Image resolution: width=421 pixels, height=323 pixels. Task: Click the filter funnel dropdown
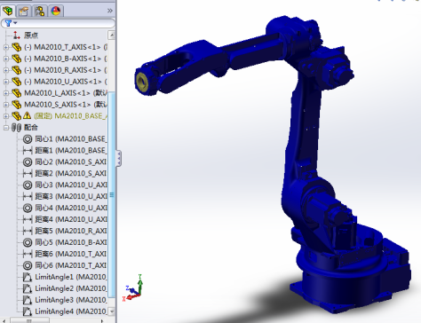[11, 23]
